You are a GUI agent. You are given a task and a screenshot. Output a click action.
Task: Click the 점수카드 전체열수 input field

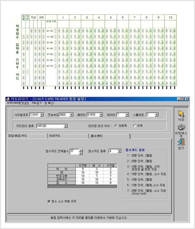click(75, 152)
